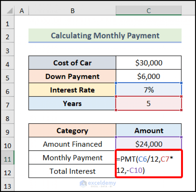Select row 3 header

[x=7, y=49]
